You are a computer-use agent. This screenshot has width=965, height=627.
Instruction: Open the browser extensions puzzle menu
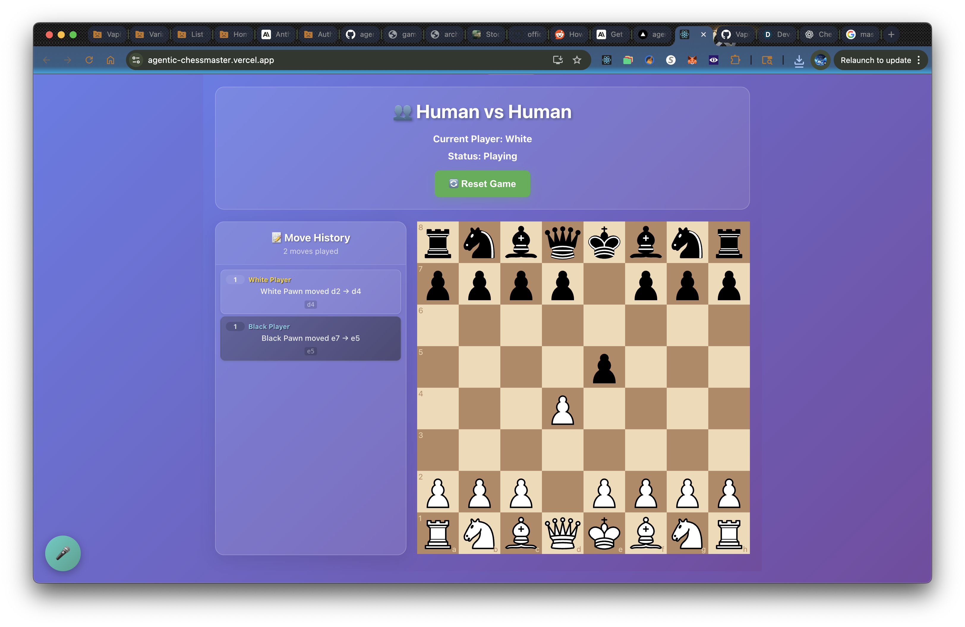pos(735,60)
